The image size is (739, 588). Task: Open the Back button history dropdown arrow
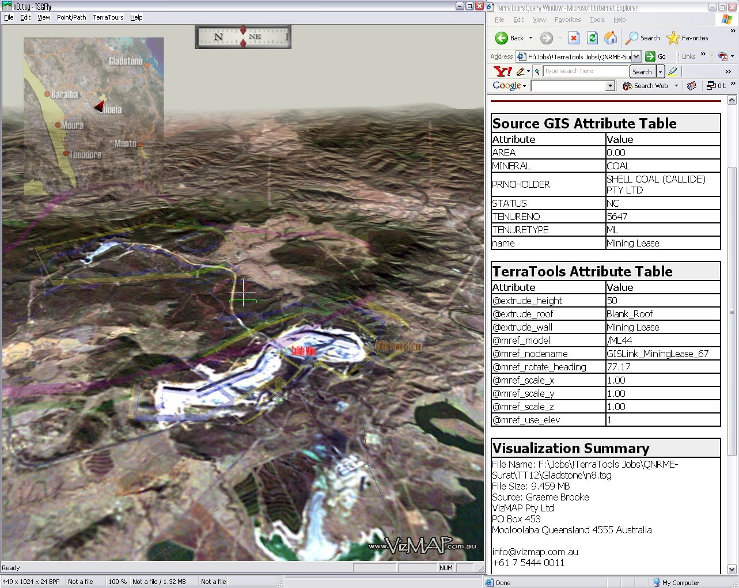click(530, 38)
